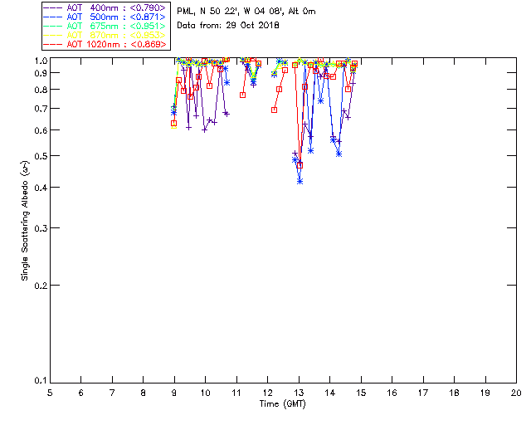Screen dimensions: 531x425
Task: Click the 7 hour x-axis label
Action: [x=112, y=393]
